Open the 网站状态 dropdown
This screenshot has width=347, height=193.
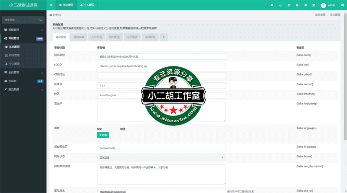coord(161,158)
